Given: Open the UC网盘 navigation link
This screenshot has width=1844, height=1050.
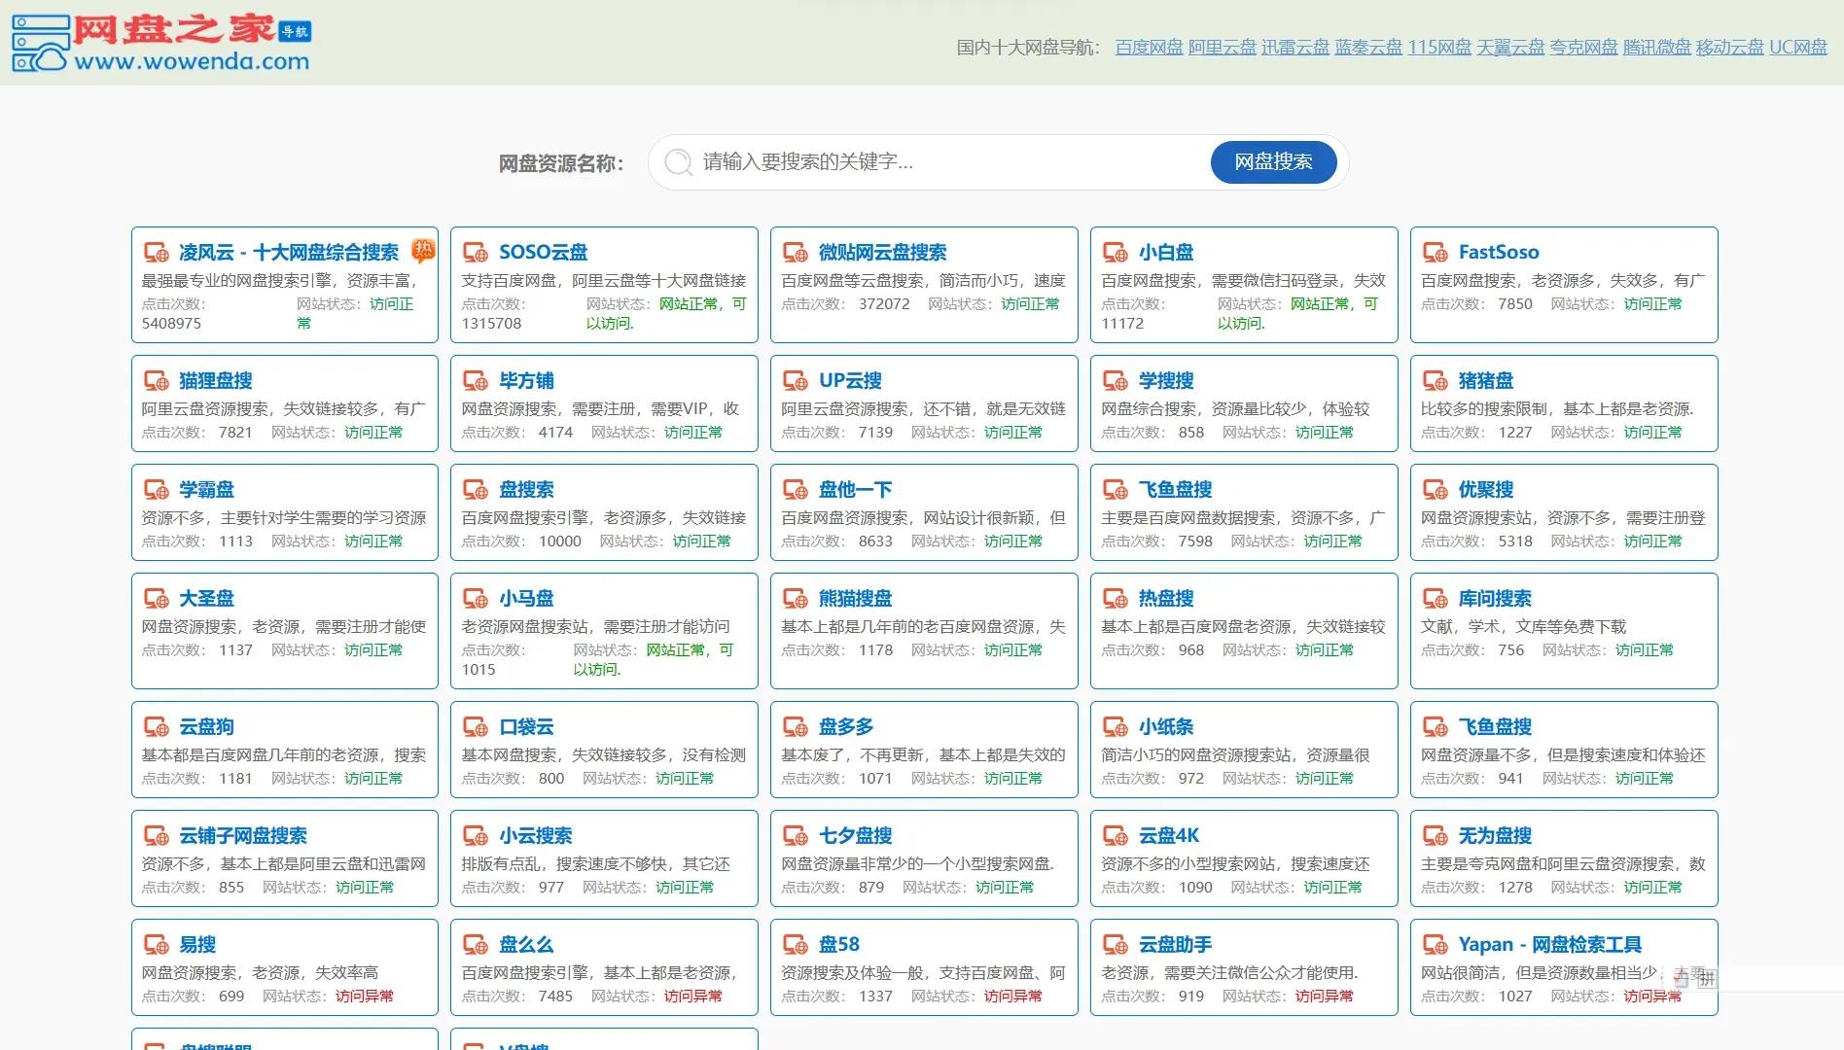Looking at the screenshot, I should [x=1797, y=48].
